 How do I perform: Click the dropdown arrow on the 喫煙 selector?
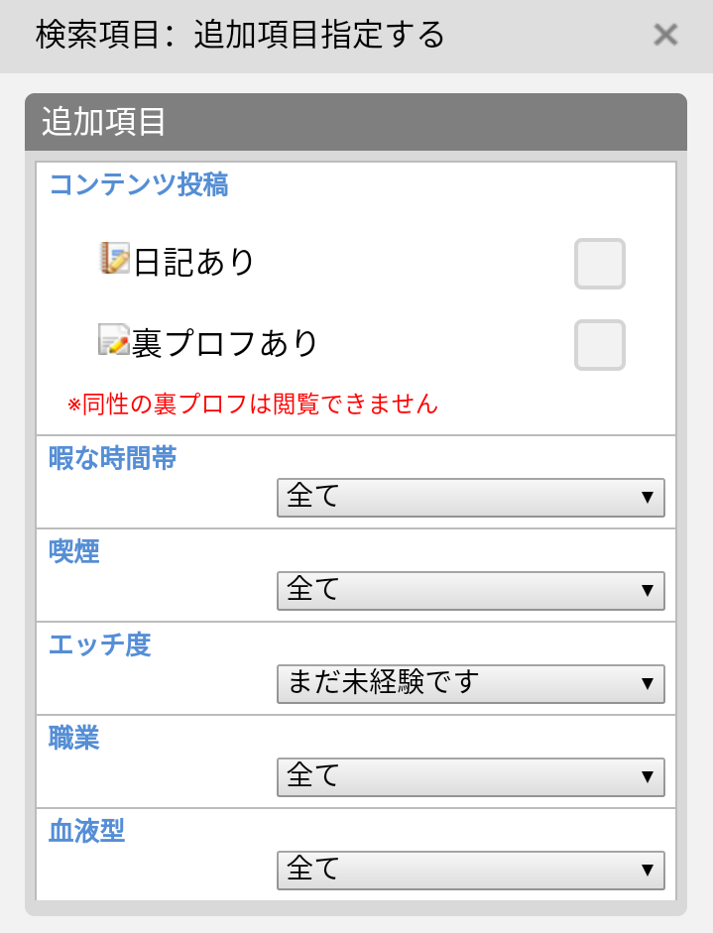coord(648,591)
